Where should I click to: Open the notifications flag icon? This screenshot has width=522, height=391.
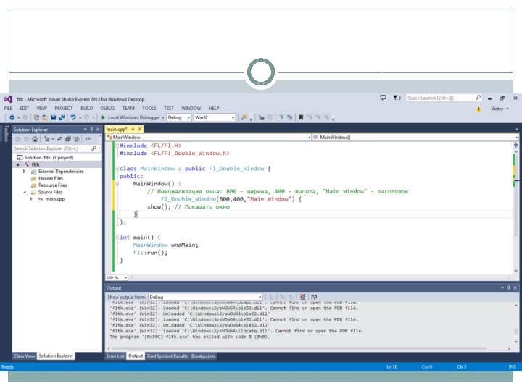(x=397, y=98)
